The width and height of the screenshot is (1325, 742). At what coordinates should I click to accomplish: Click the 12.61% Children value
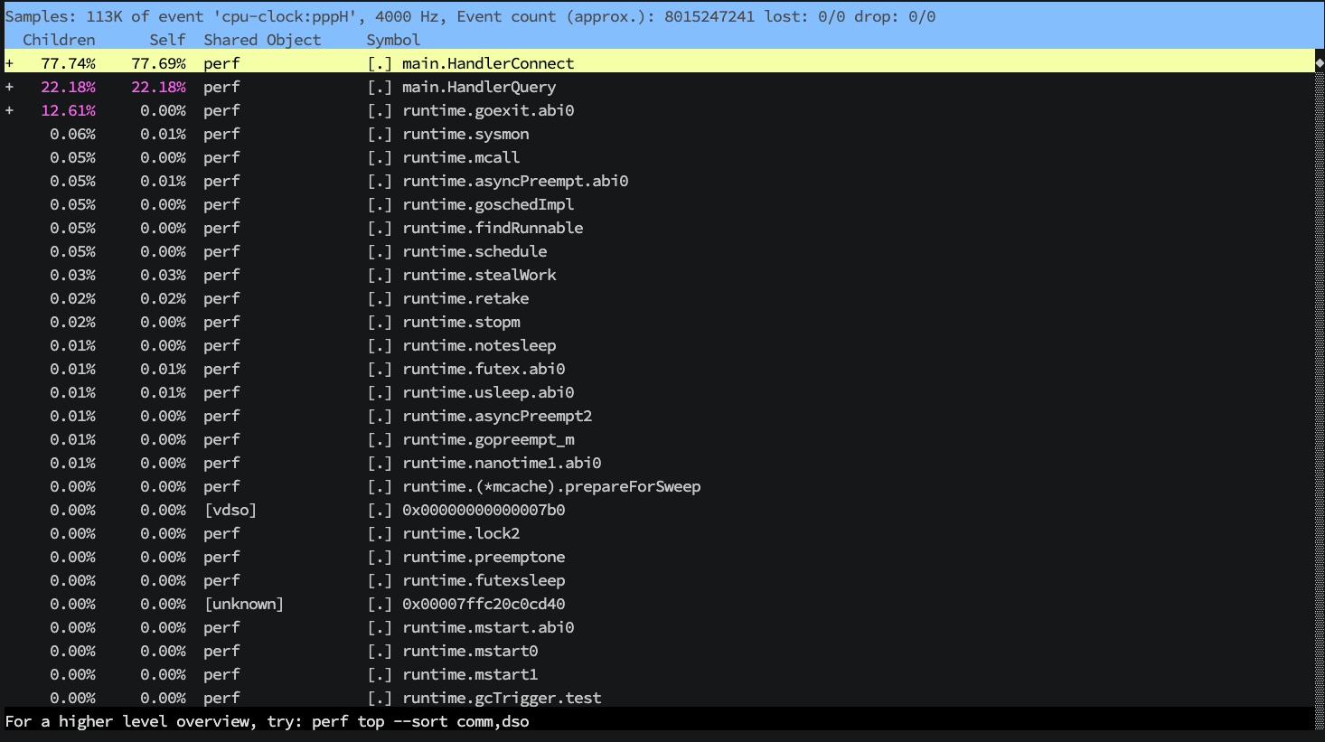pos(68,110)
